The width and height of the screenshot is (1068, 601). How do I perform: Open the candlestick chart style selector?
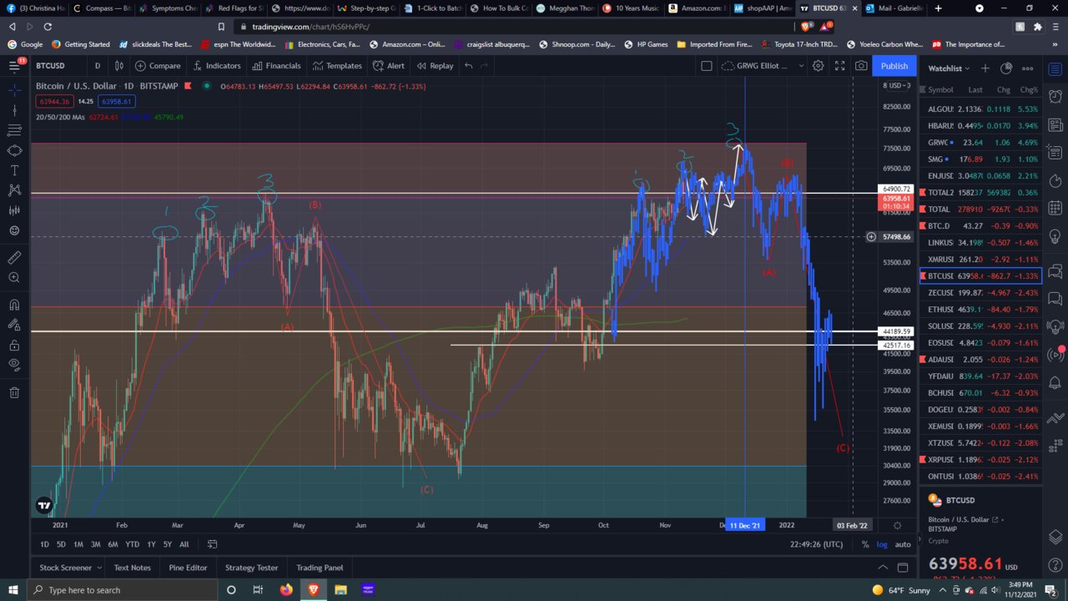tap(119, 66)
